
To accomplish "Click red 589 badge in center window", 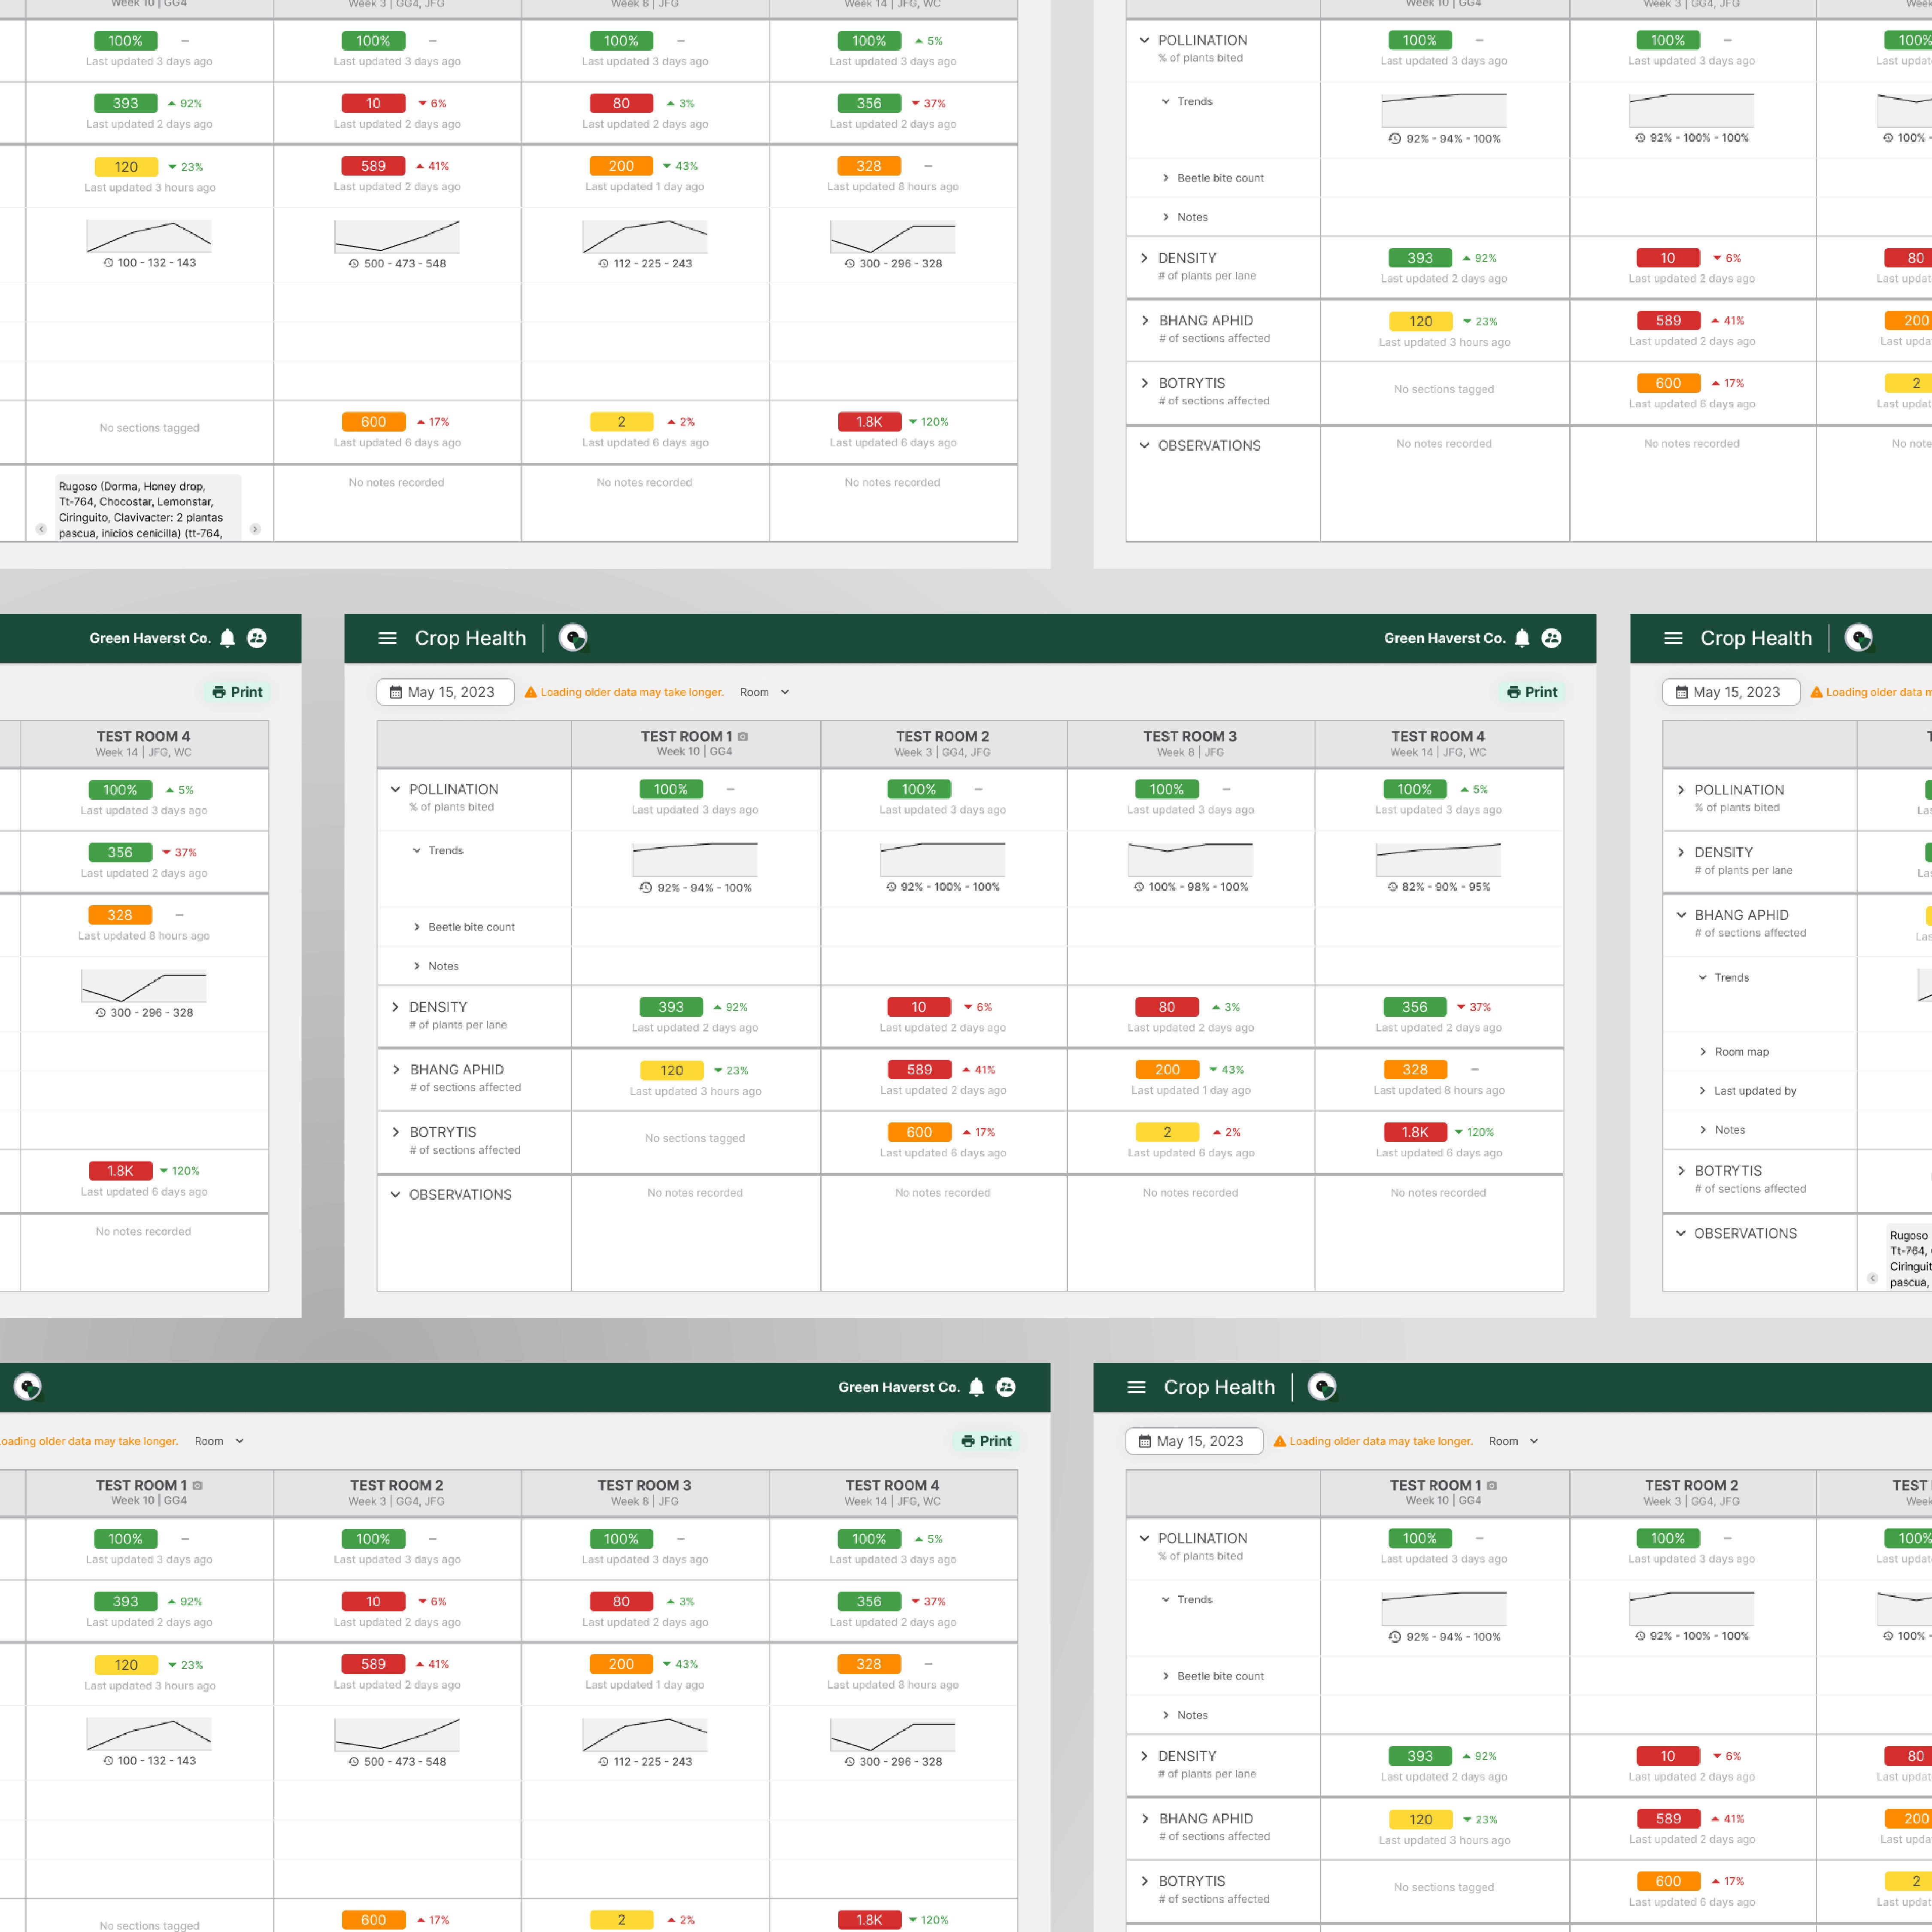I will tap(919, 1070).
